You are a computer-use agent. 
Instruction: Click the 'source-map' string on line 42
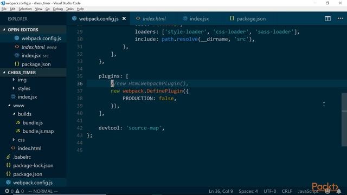click(144, 128)
